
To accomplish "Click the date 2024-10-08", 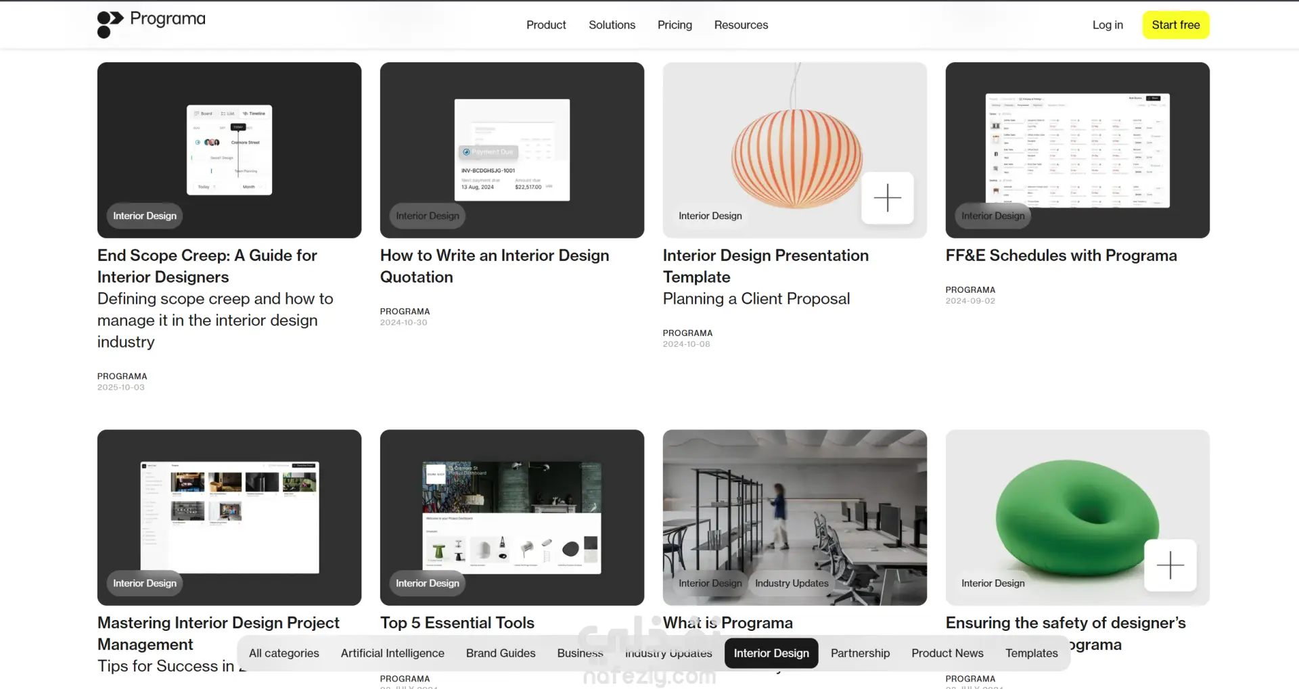I will (x=686, y=344).
